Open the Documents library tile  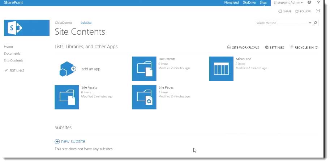click(144, 69)
